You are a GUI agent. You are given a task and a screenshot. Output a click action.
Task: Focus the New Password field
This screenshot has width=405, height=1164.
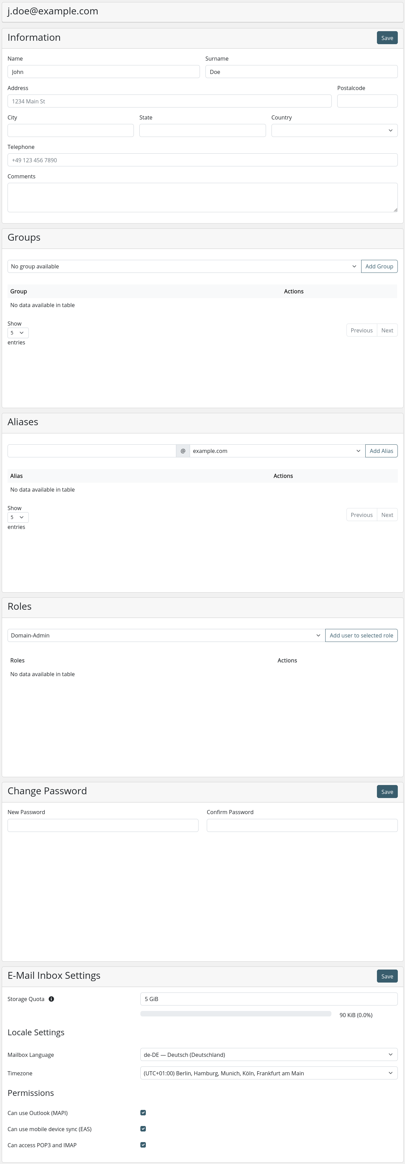point(103,825)
